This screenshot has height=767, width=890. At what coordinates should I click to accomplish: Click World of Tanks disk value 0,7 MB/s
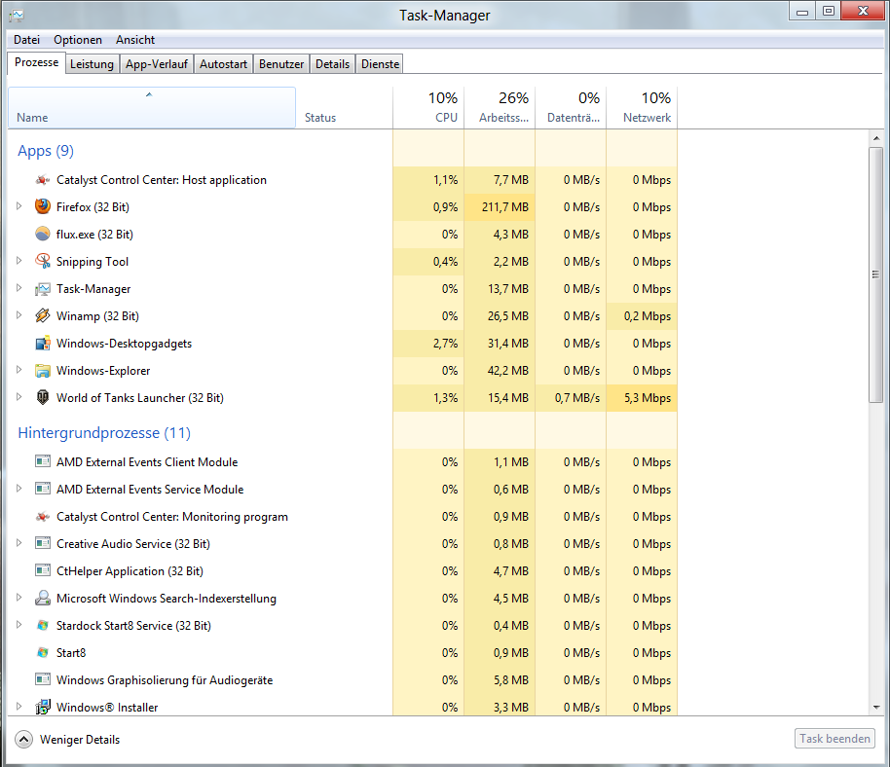coord(577,398)
